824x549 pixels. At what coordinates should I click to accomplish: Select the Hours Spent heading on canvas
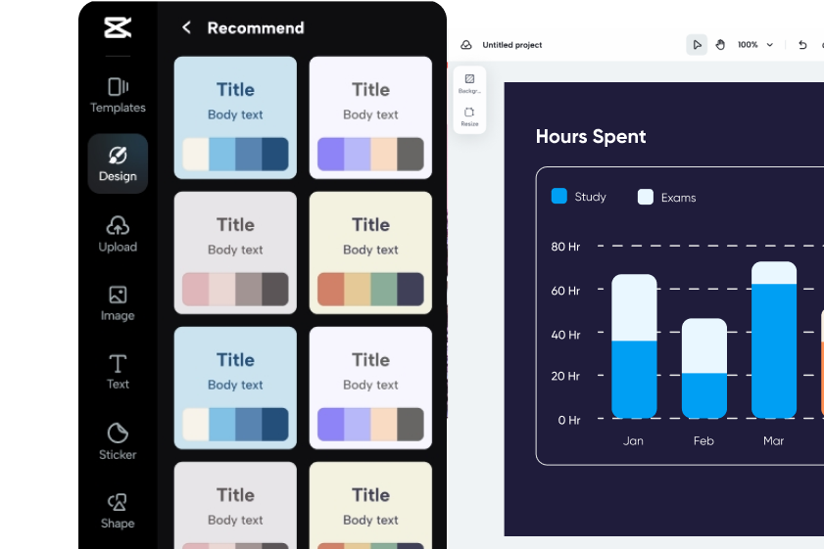tap(591, 136)
